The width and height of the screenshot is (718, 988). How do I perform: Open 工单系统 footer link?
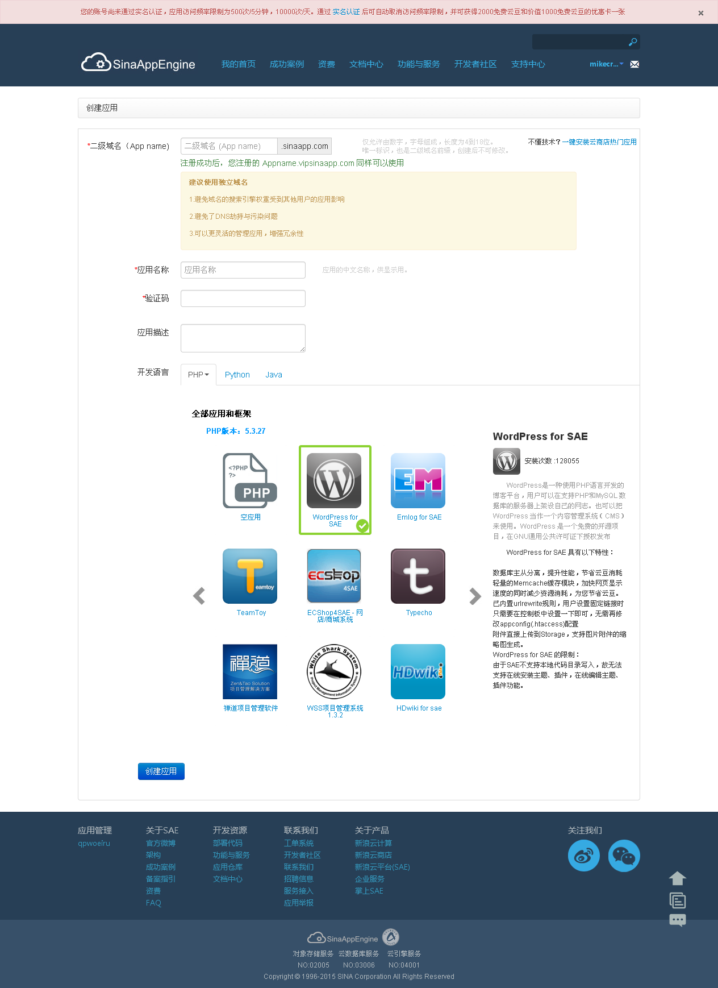[x=299, y=844]
